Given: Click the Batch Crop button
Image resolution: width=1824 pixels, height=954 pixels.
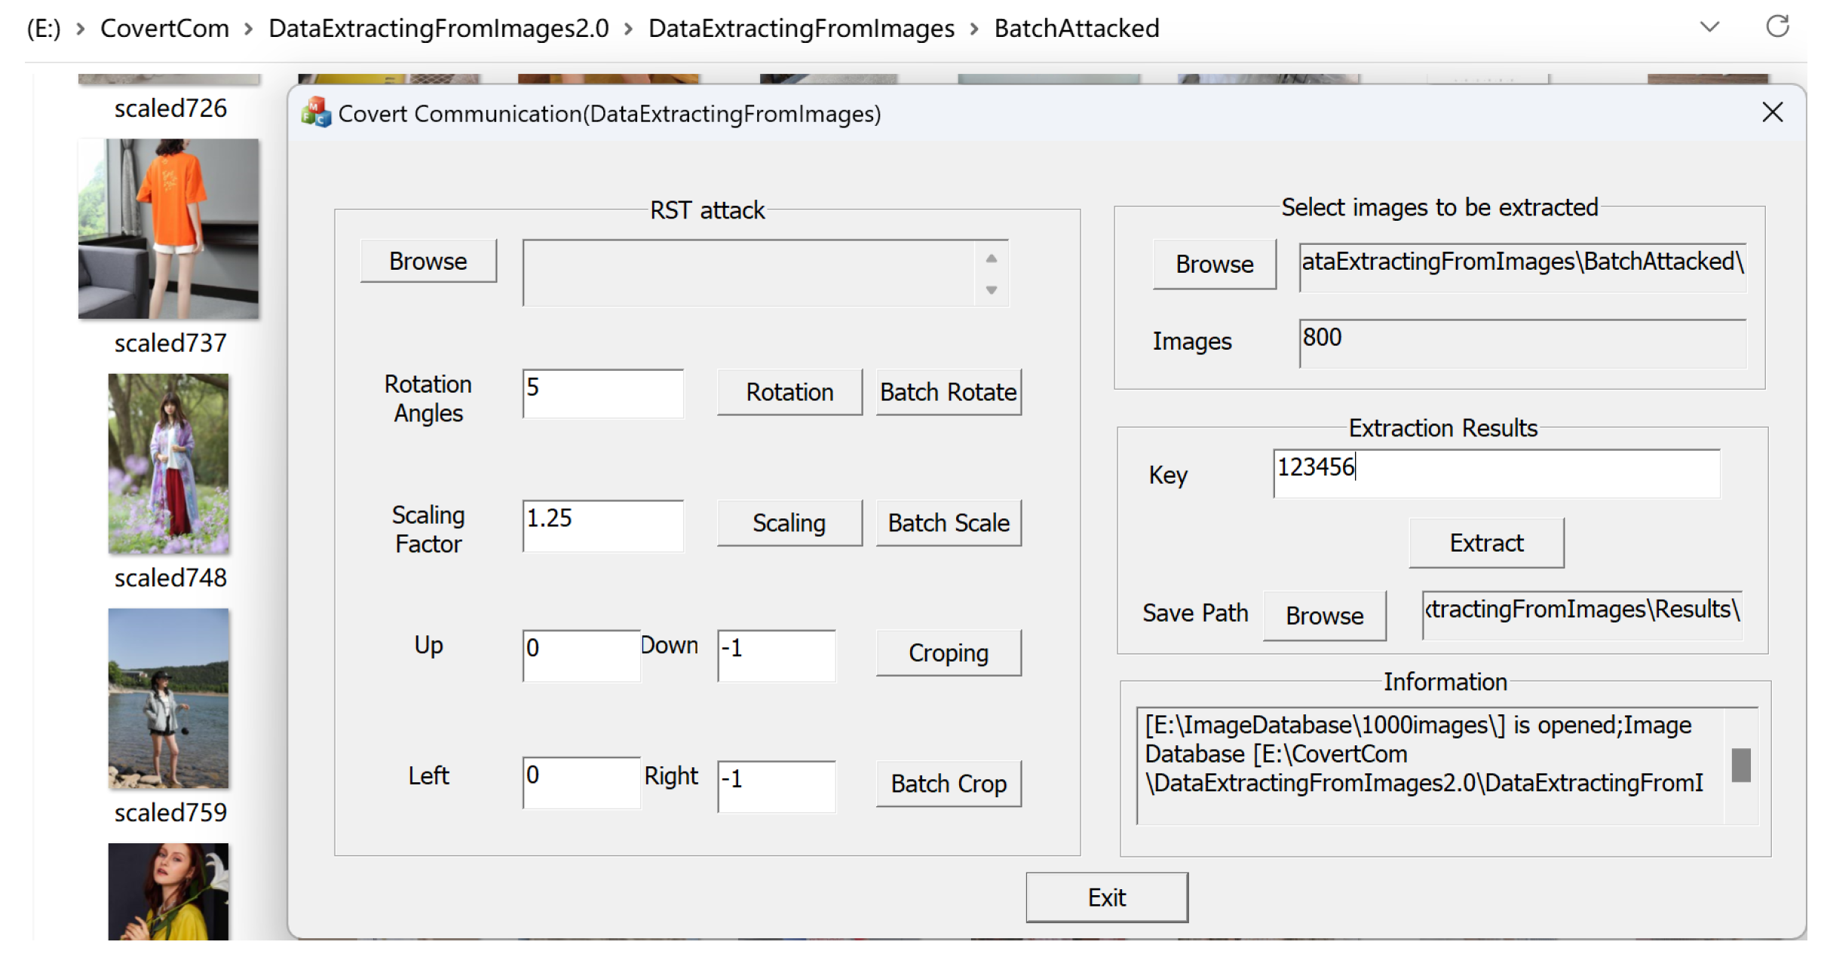Looking at the screenshot, I should [x=948, y=783].
